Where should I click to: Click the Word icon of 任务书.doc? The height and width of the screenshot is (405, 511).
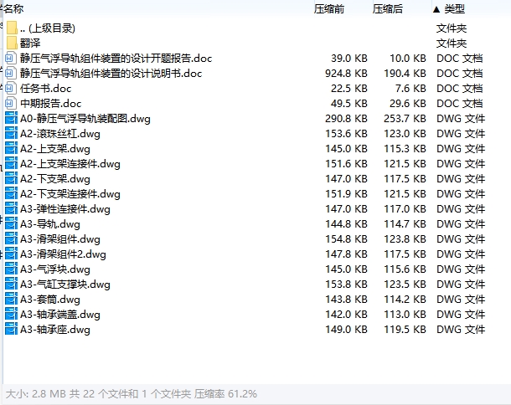click(x=10, y=88)
